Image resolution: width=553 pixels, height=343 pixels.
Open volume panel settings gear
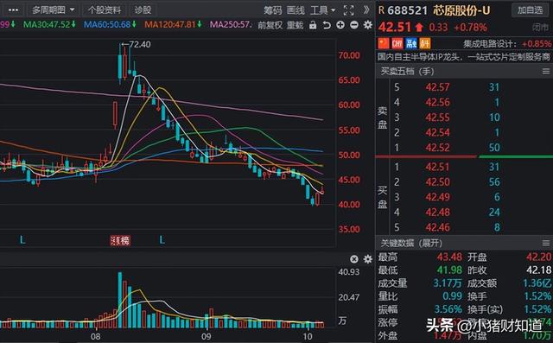pyautogui.click(x=367, y=259)
